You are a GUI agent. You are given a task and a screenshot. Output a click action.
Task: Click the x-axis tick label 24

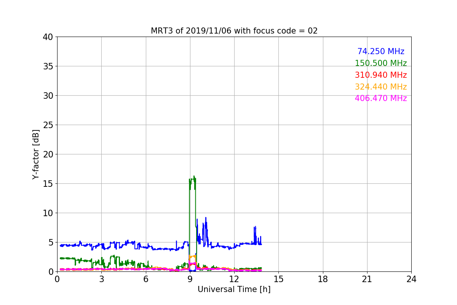pyautogui.click(x=411, y=279)
